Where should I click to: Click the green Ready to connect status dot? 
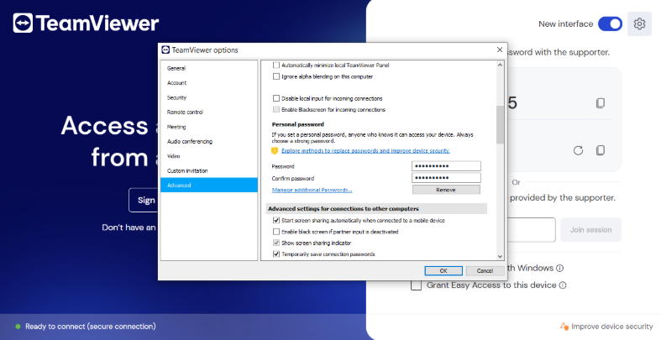coord(18,327)
